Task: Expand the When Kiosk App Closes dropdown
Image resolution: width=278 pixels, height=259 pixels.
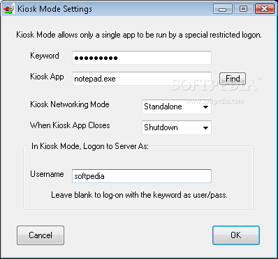Action: tap(177, 127)
